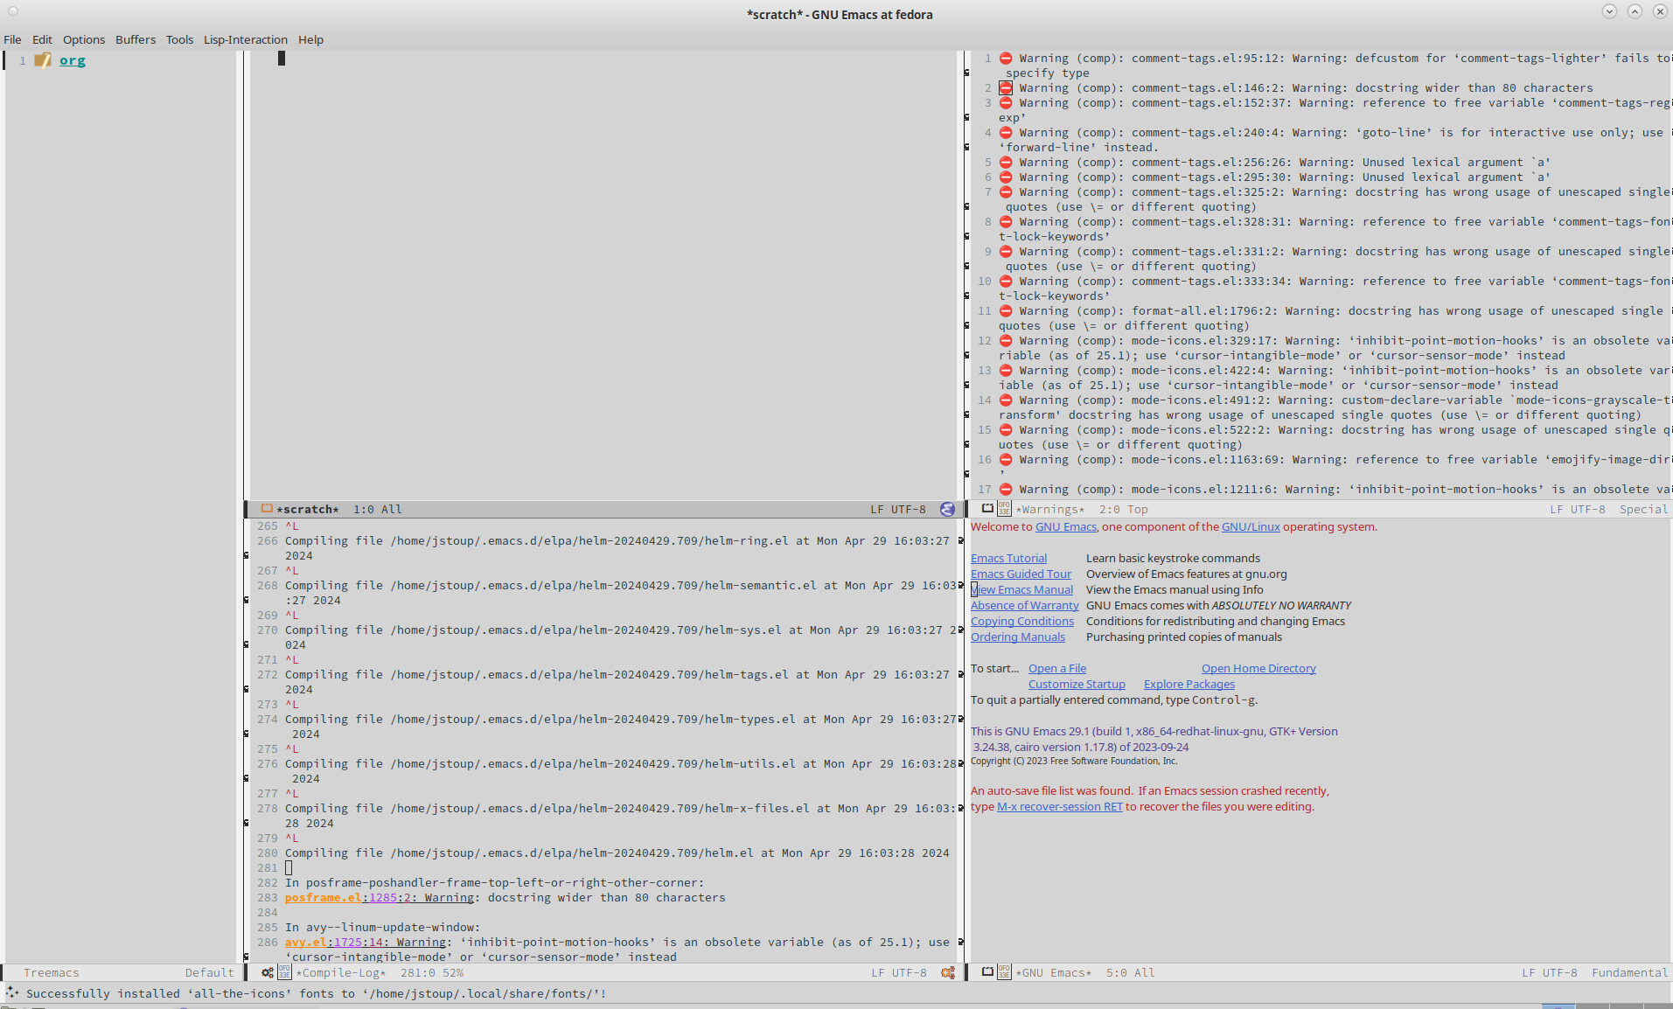Open the Emacs Tutorial link

[1008, 558]
